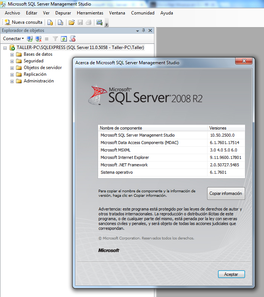The width and height of the screenshot is (264, 297).
Task: Click the script with red cross icon
Action: tap(72, 39)
